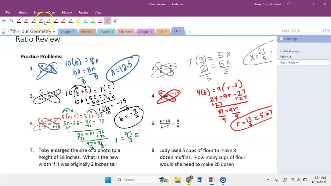
Task: Open Word from the taskbar
Action: [x=200, y=180]
